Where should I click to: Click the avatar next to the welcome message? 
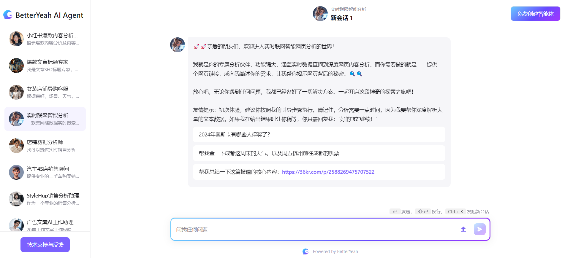pos(178,45)
